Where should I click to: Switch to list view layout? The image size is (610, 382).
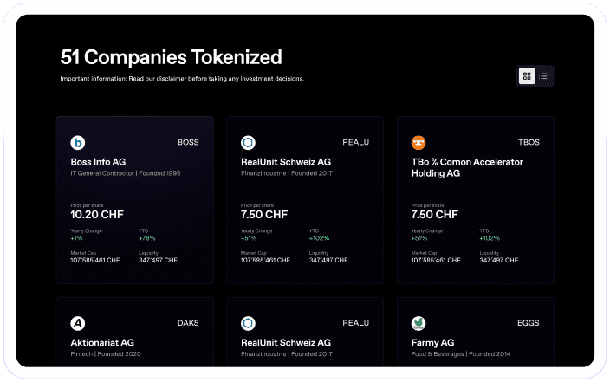point(543,76)
